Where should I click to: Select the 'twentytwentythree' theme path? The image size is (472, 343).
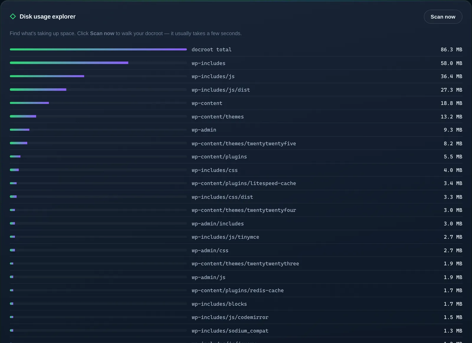[x=245, y=264]
